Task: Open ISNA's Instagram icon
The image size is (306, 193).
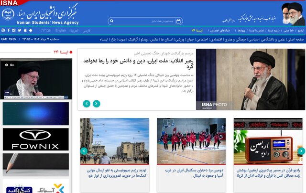Action: point(14,31)
